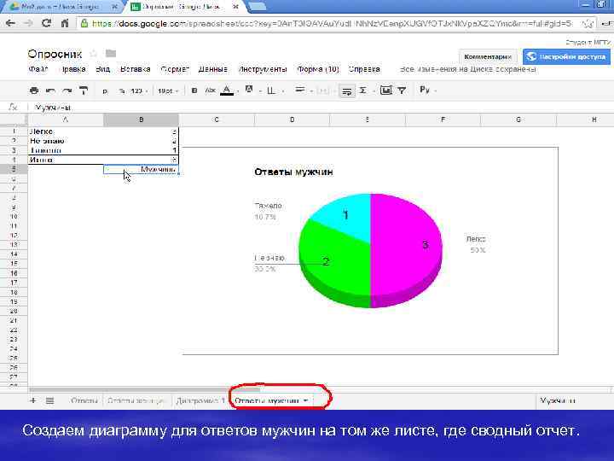The height and width of the screenshot is (461, 614).
Task: Open the Справка menu
Action: (x=364, y=69)
